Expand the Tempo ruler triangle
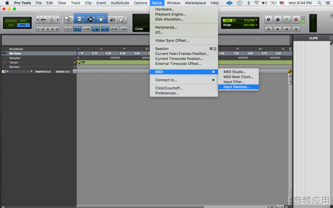Image resolution: width=333 pixels, height=208 pixels. pyautogui.click(x=5, y=62)
